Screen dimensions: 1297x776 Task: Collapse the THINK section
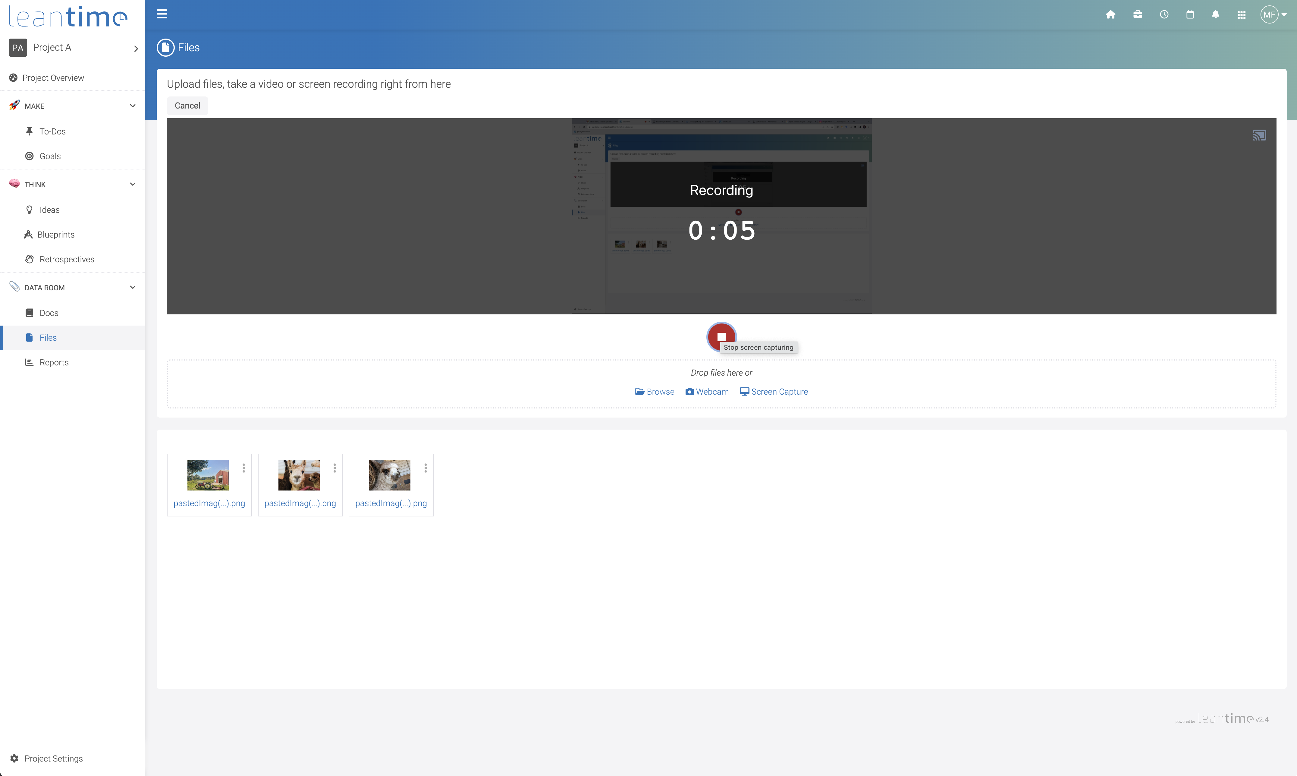[x=133, y=184]
